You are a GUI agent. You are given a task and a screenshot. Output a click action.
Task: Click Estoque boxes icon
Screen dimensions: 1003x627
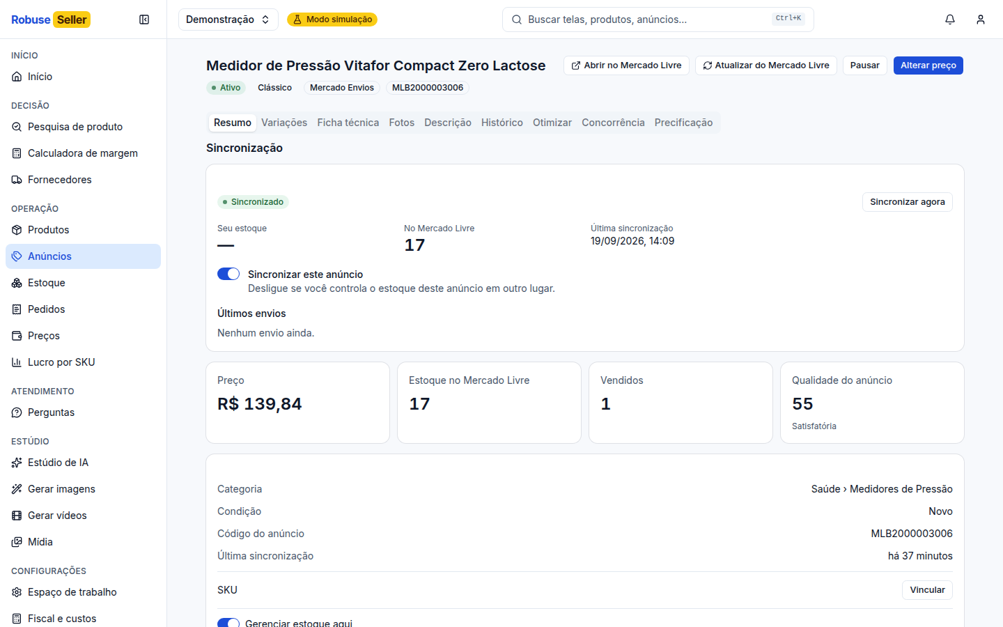tap(17, 283)
